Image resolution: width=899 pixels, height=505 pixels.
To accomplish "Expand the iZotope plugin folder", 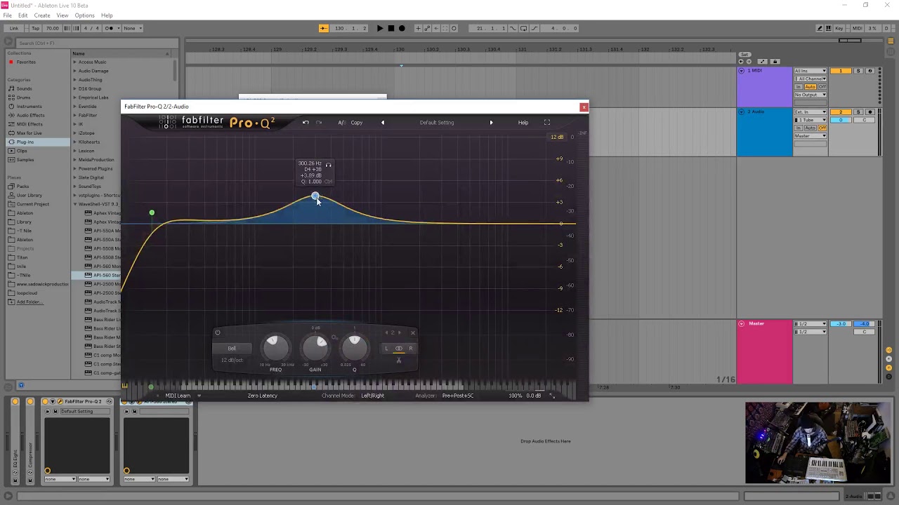I will click(74, 133).
